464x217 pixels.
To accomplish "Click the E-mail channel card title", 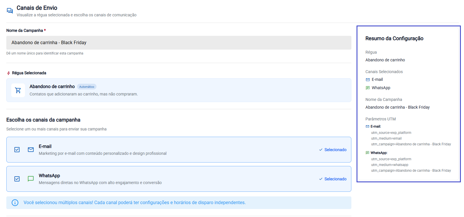I will pos(45,146).
